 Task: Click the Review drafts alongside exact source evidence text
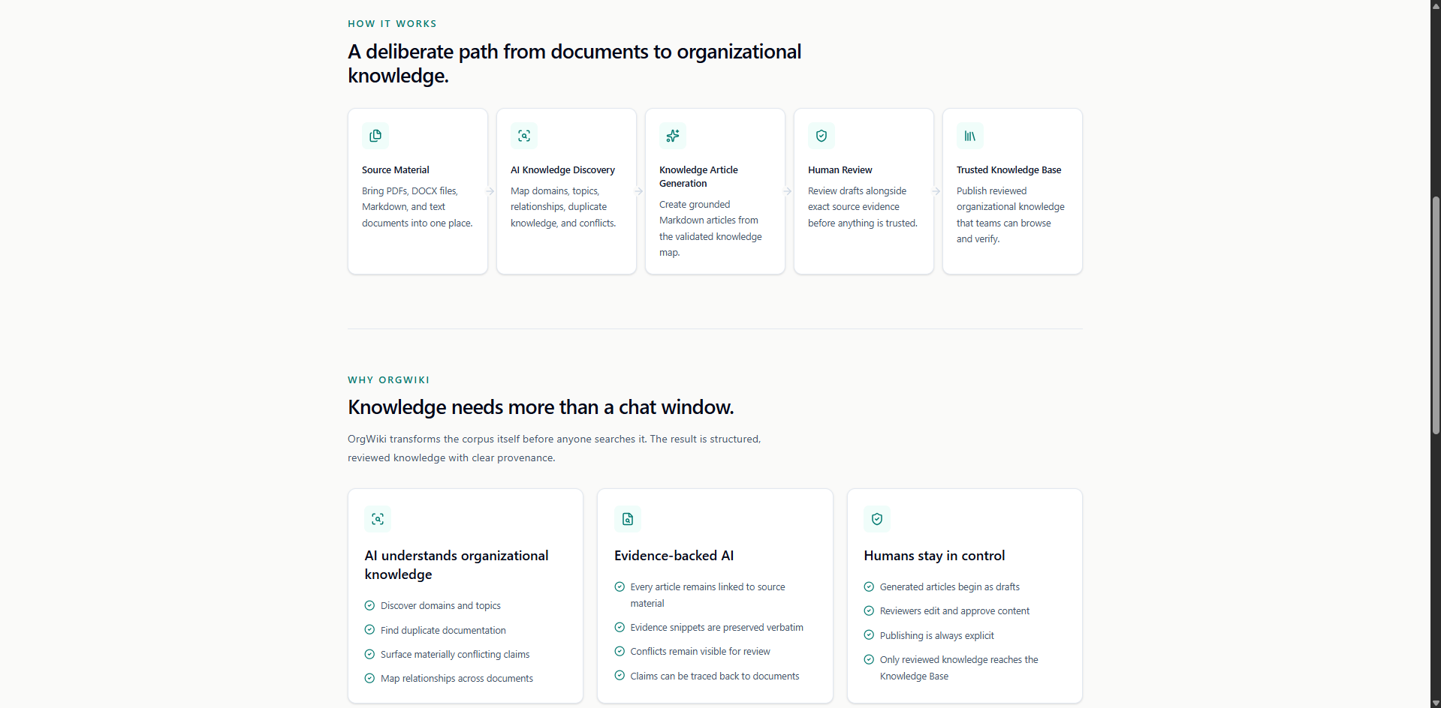point(863,207)
